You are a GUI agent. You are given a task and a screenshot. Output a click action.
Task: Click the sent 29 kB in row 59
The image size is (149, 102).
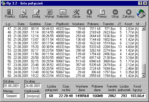point(81,72)
